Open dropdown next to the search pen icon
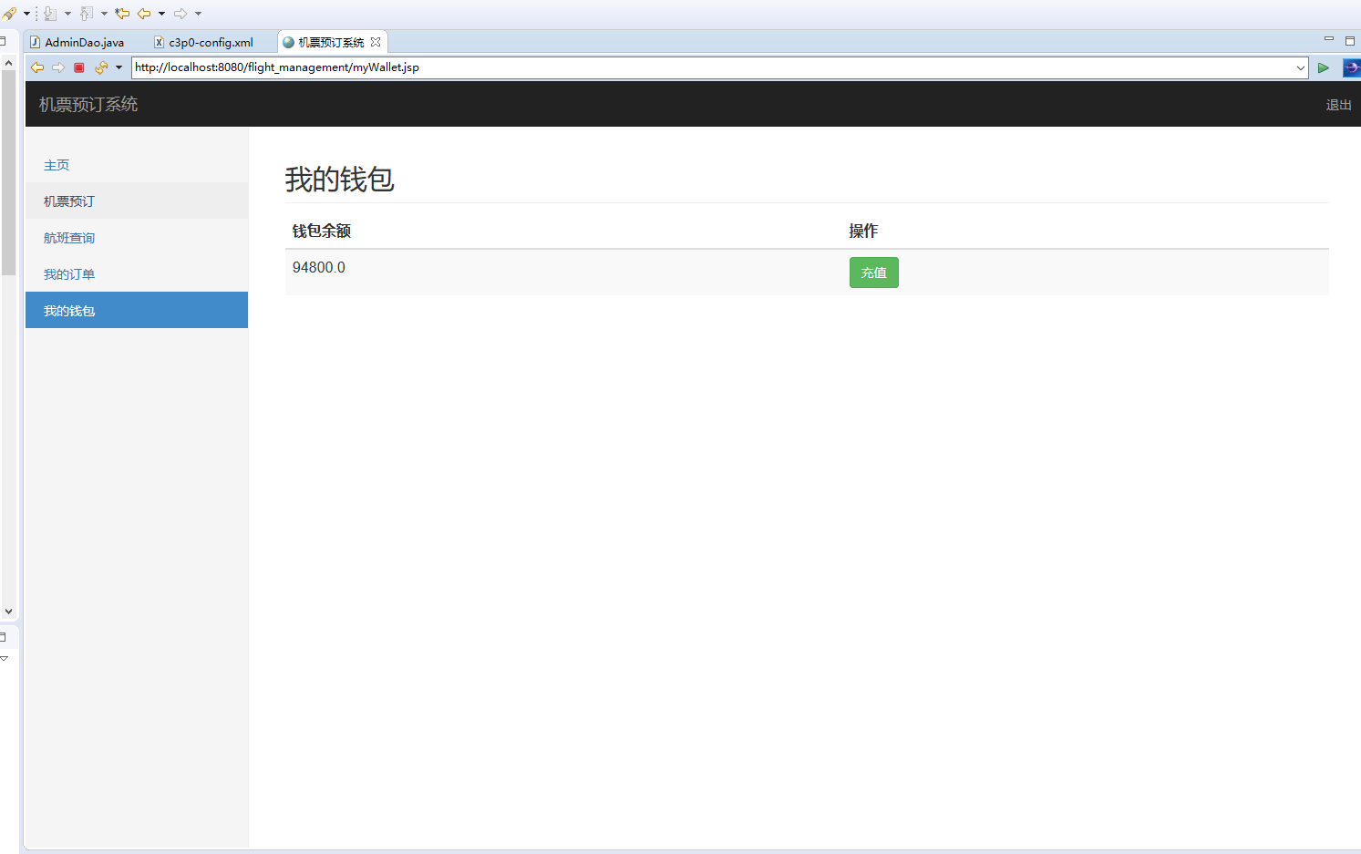This screenshot has width=1361, height=854. [x=26, y=14]
